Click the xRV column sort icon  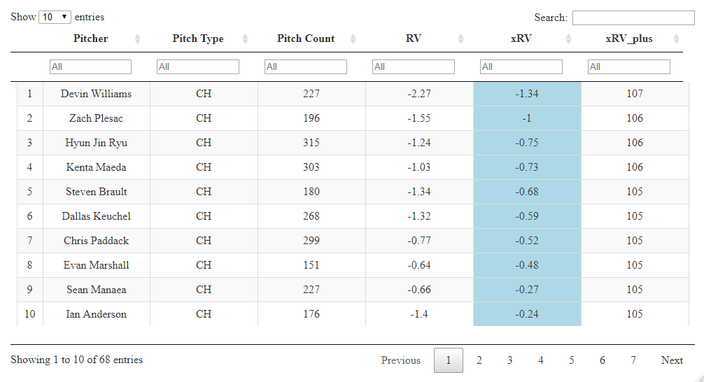click(568, 39)
